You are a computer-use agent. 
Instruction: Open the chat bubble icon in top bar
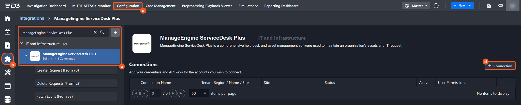500,6
